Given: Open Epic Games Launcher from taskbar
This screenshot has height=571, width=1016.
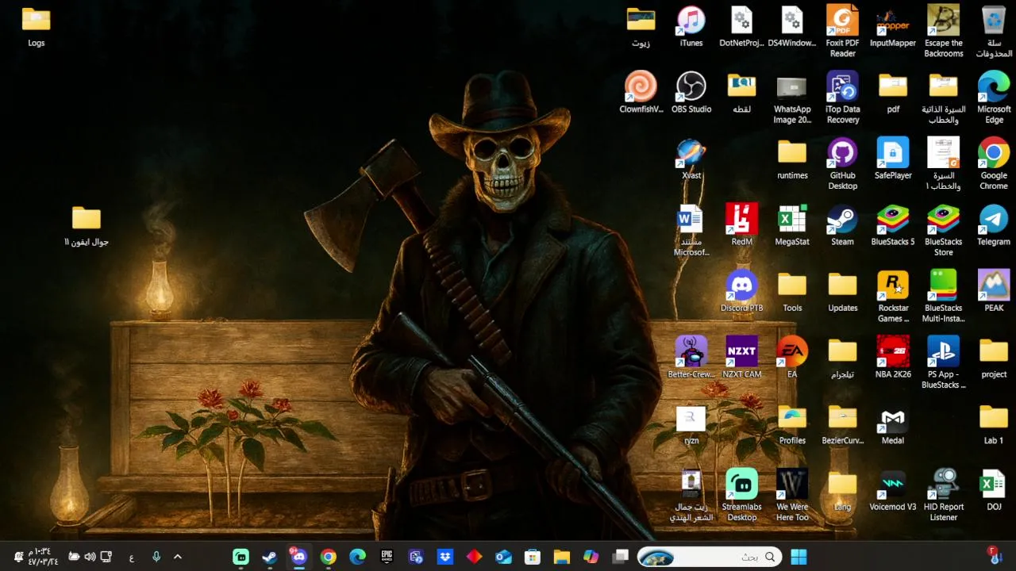Looking at the screenshot, I should pos(387,557).
